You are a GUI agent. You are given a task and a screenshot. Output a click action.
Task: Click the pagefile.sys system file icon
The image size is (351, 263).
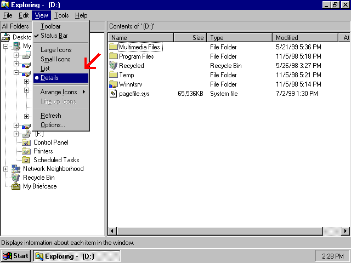114,94
